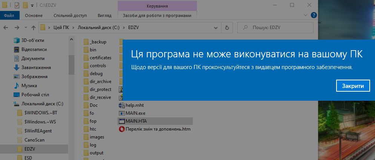Click the Back navigation arrow
Screen dimensions: 375x160
point(6,28)
